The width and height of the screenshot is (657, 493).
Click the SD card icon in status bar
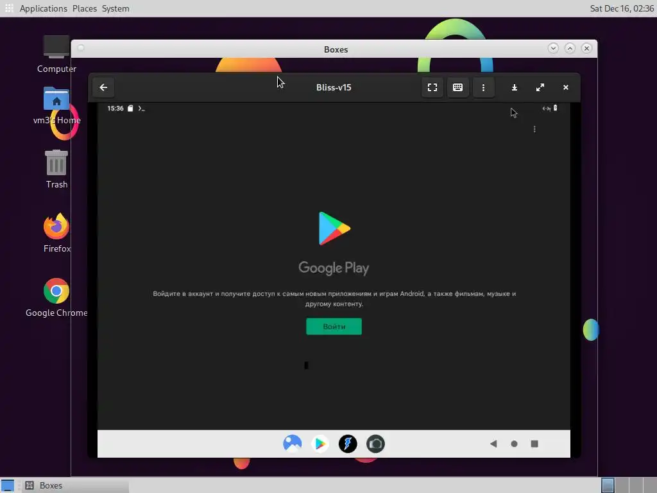130,108
